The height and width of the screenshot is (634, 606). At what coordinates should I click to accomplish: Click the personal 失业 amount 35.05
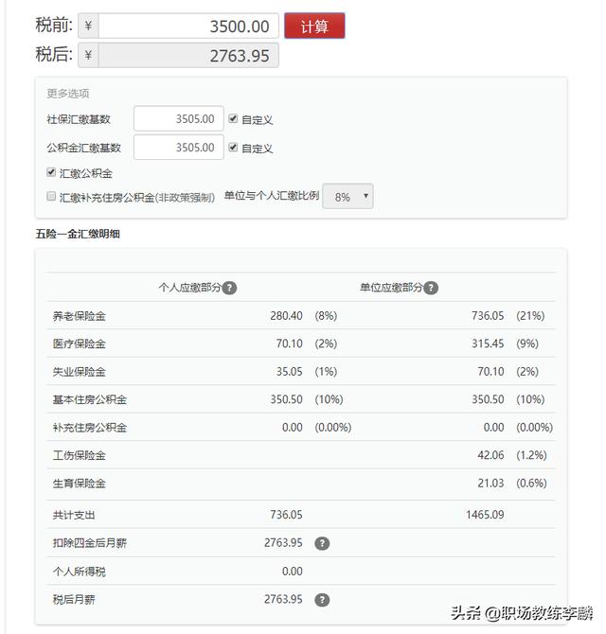289,372
